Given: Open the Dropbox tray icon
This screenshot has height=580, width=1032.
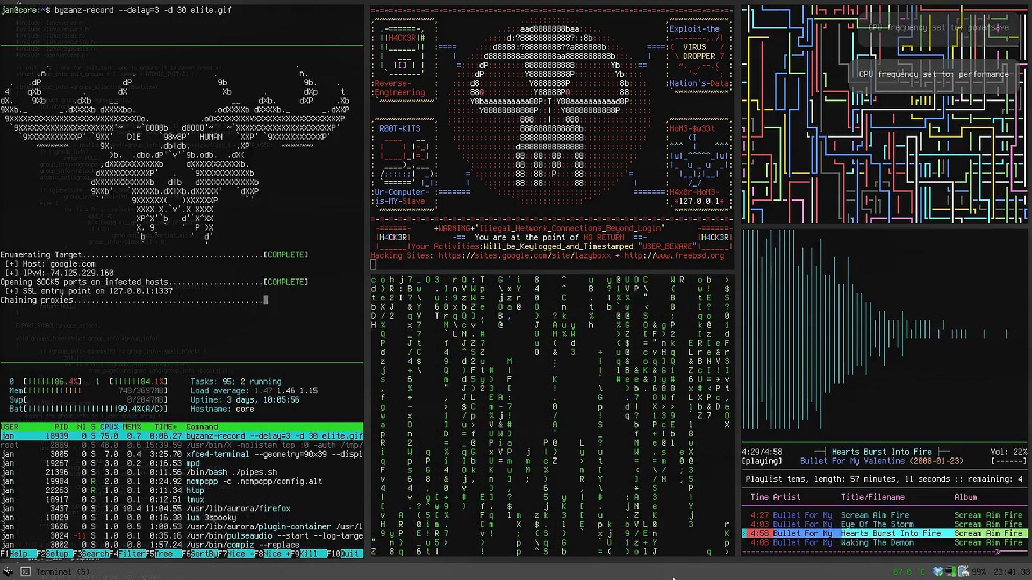Looking at the screenshot, I should click(x=938, y=571).
